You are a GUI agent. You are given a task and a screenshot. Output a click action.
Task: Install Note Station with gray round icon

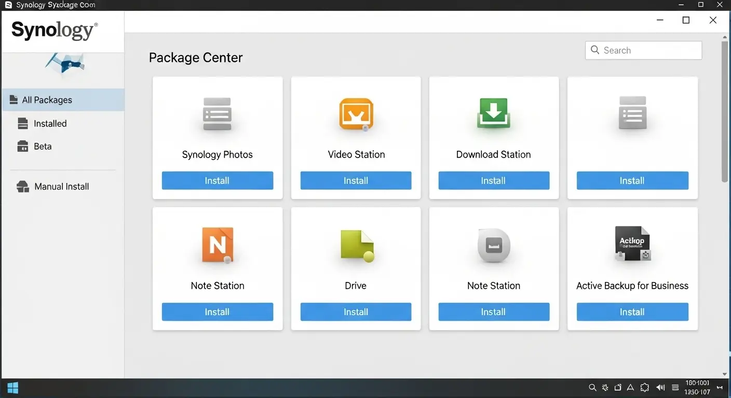pyautogui.click(x=494, y=312)
